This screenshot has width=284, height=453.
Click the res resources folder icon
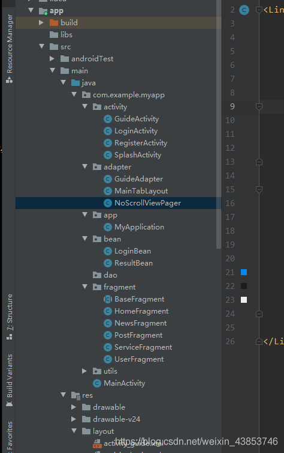(x=75, y=395)
